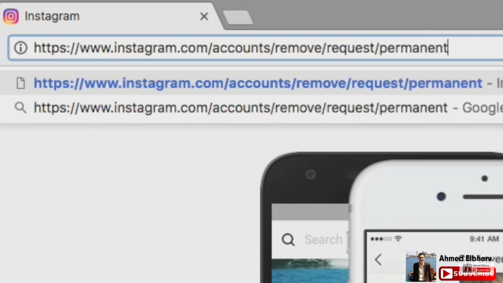Click the back chevron on the white phone

(x=378, y=260)
